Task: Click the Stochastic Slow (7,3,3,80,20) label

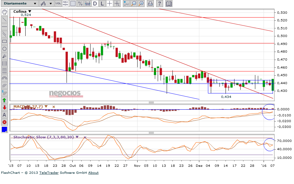Action: click(44, 137)
